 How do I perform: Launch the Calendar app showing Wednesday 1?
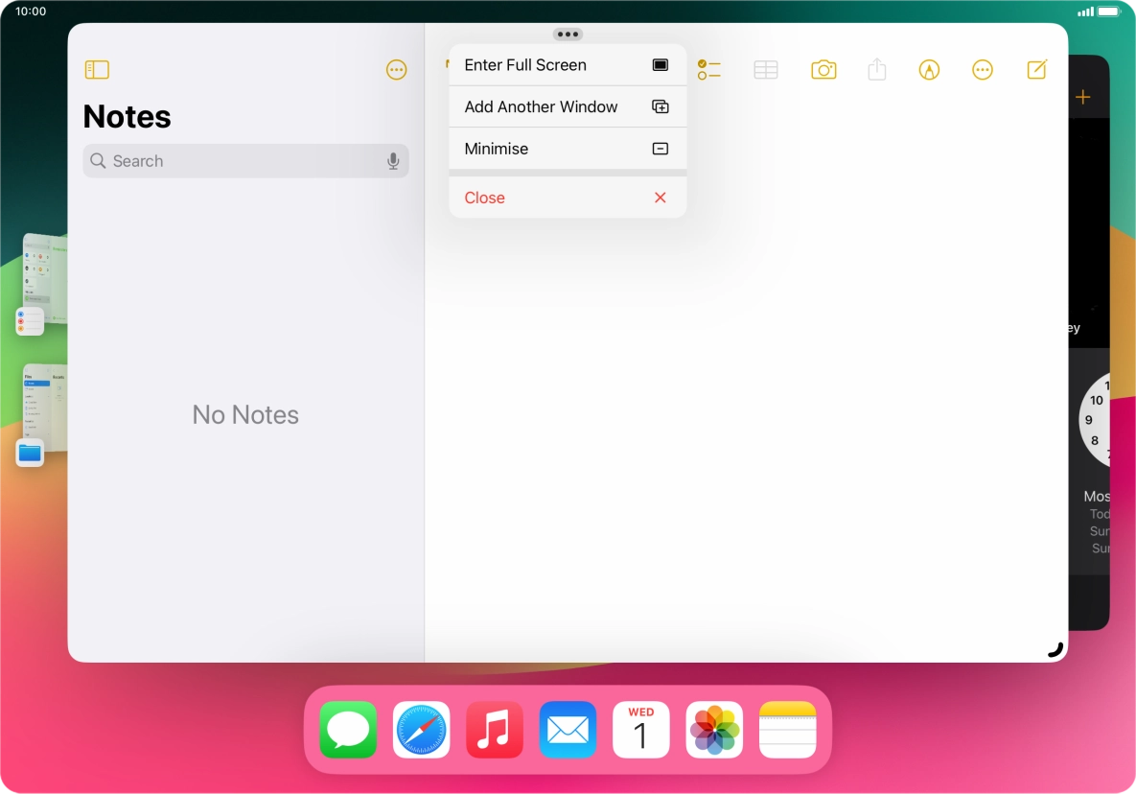(x=640, y=730)
